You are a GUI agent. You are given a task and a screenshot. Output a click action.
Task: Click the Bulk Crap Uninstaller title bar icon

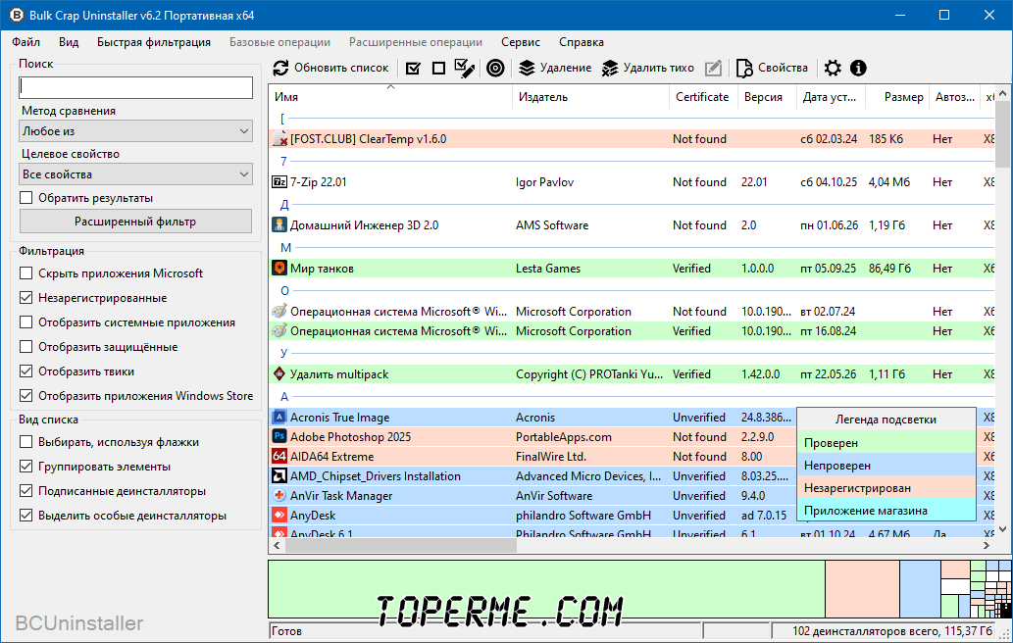[16, 15]
